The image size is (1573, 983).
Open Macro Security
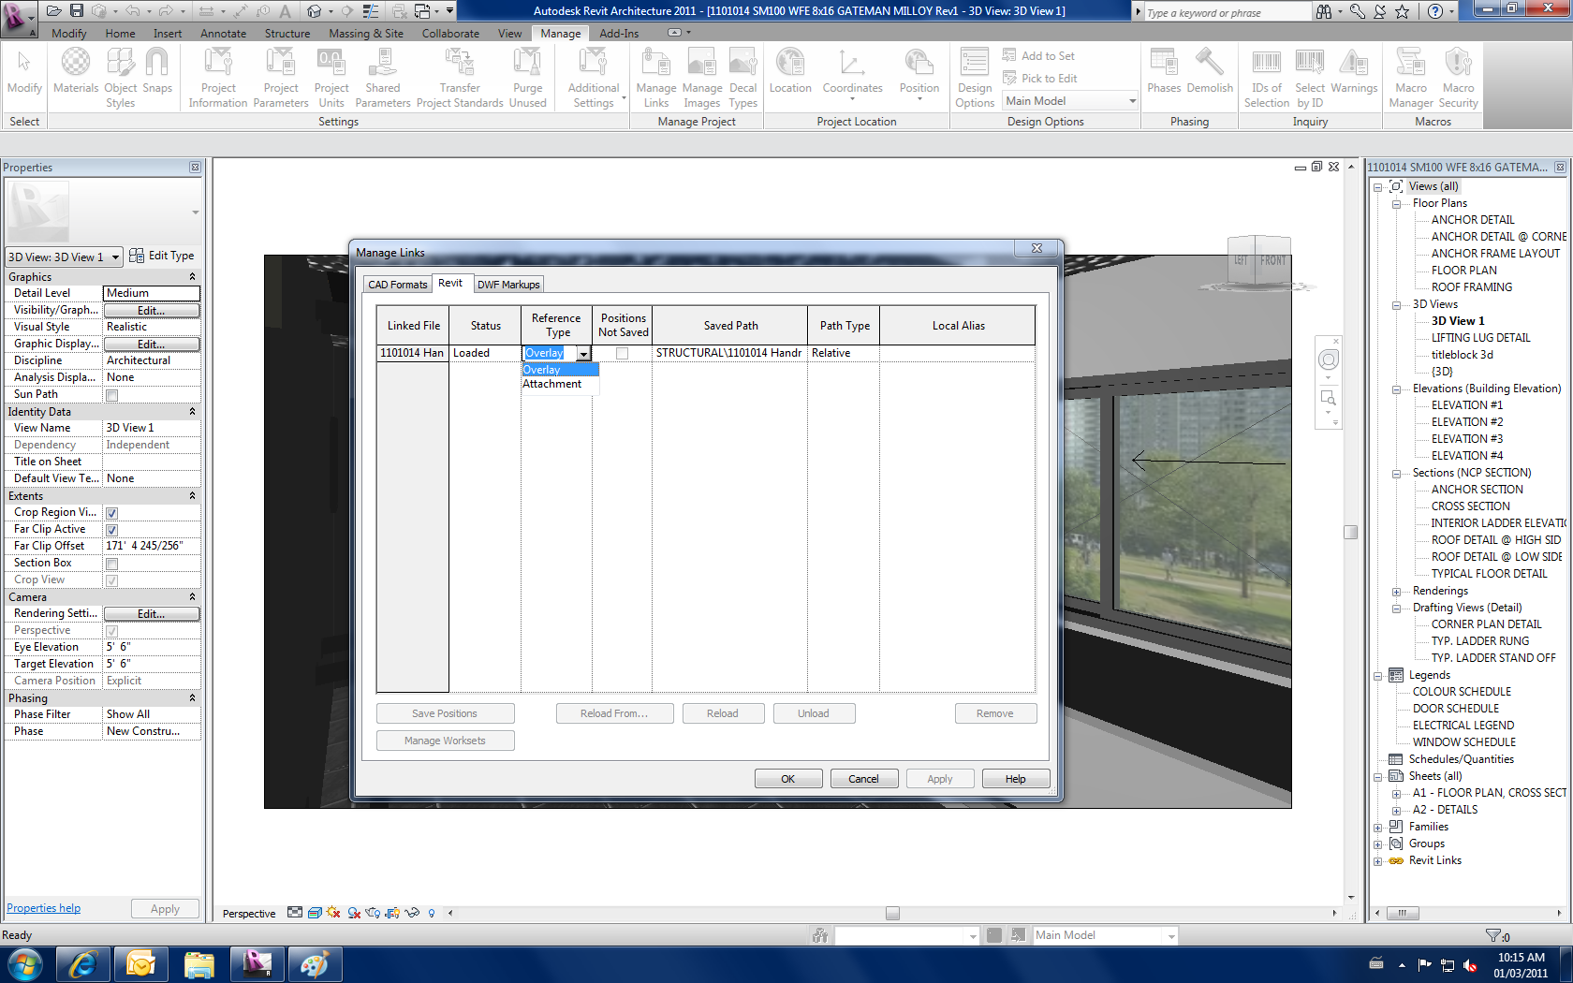(1458, 78)
